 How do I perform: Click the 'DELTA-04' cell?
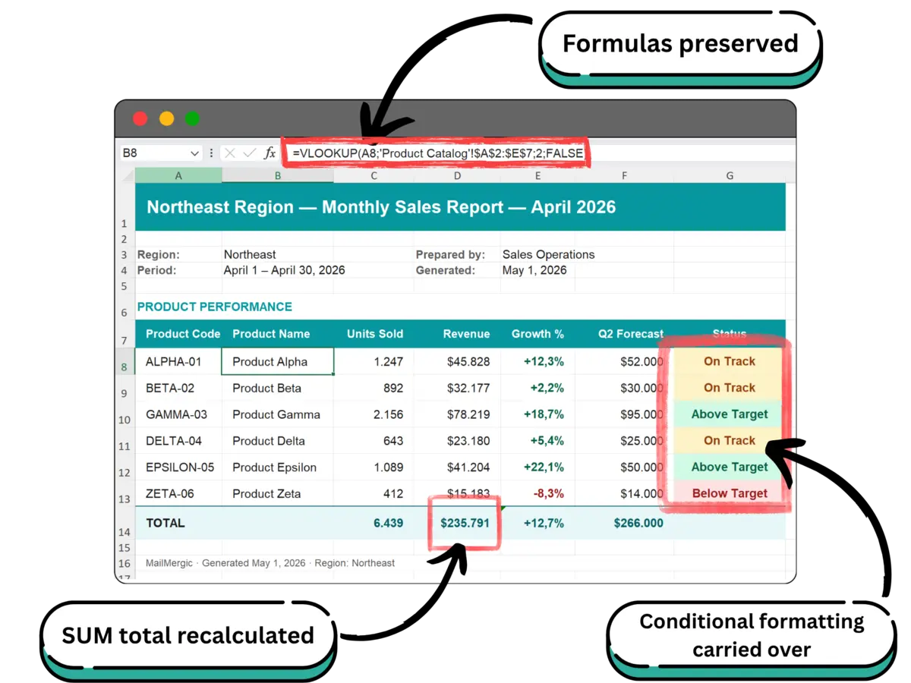(178, 441)
